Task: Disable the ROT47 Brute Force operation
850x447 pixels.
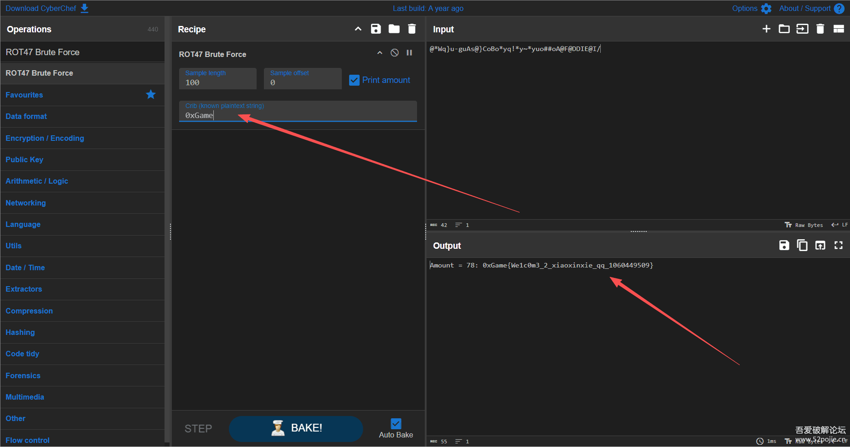Action: [x=395, y=53]
